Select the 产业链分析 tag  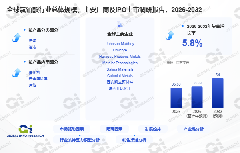pyautogui.click(x=194, y=129)
